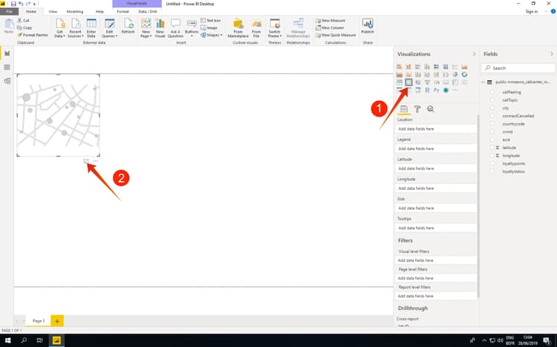Check the latitude field checkbox

[492, 148]
